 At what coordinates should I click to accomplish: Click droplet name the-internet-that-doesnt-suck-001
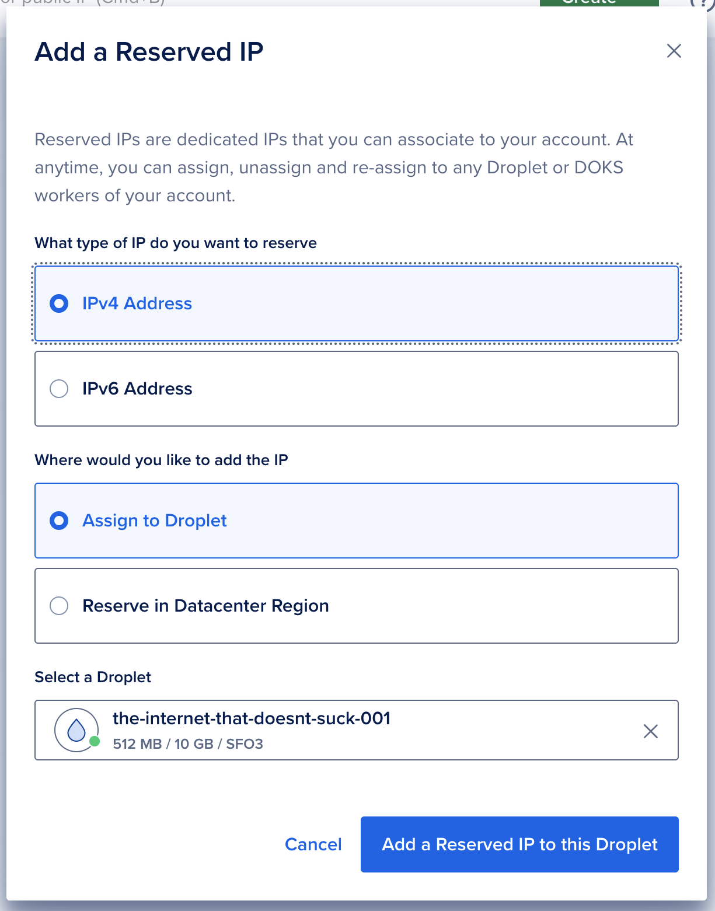click(251, 718)
